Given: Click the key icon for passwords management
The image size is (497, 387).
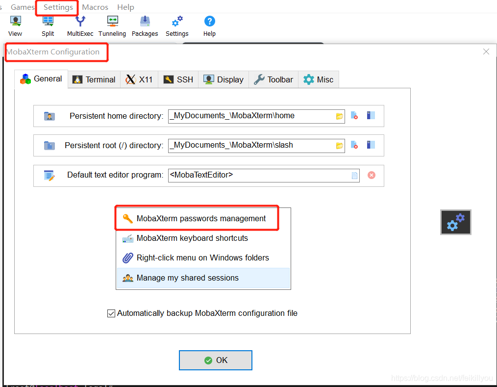Looking at the screenshot, I should coord(128,219).
